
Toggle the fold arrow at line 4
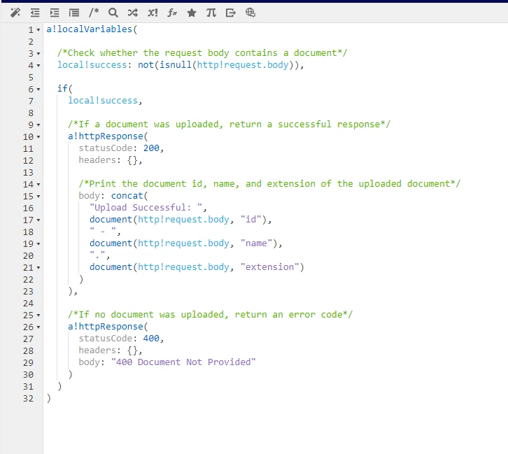[x=38, y=66]
